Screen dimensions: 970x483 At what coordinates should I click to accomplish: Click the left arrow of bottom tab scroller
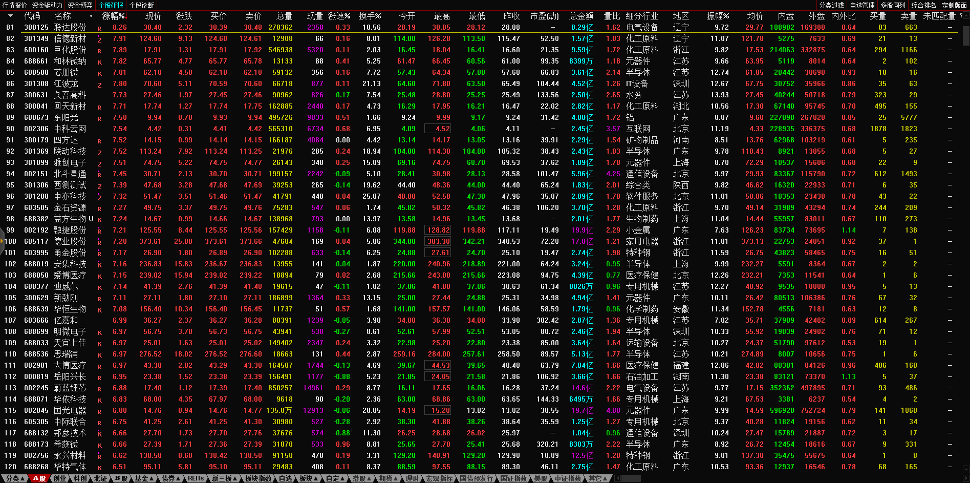point(617,478)
